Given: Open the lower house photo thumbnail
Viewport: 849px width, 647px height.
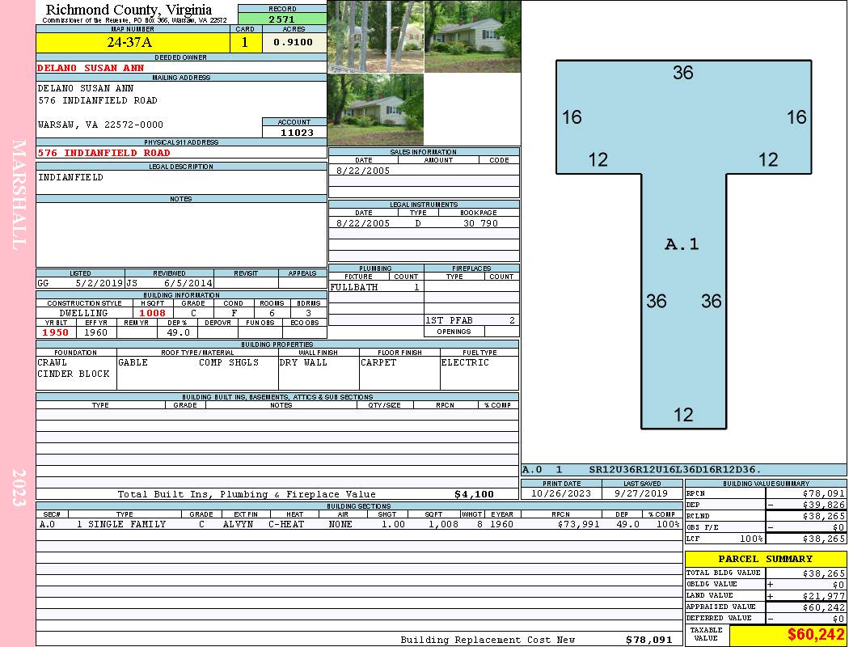Looking at the screenshot, I should click(x=375, y=110).
